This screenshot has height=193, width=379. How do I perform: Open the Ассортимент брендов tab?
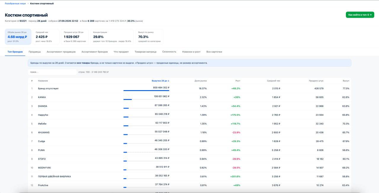(94, 52)
